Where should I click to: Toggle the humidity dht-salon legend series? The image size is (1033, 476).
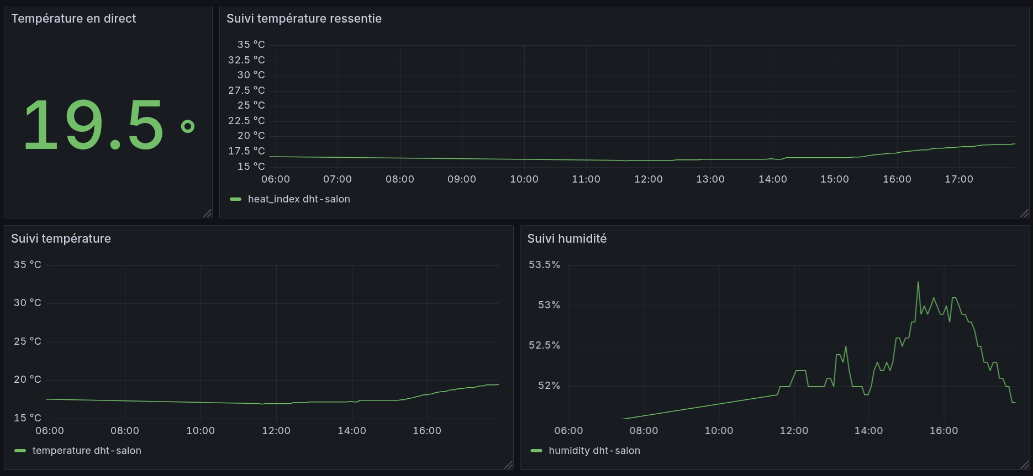(x=594, y=451)
